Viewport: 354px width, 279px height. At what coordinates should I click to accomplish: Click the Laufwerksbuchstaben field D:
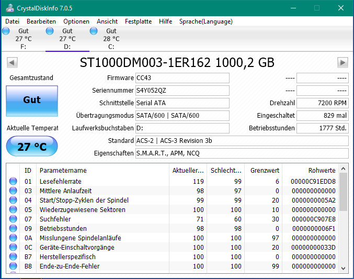click(182, 128)
